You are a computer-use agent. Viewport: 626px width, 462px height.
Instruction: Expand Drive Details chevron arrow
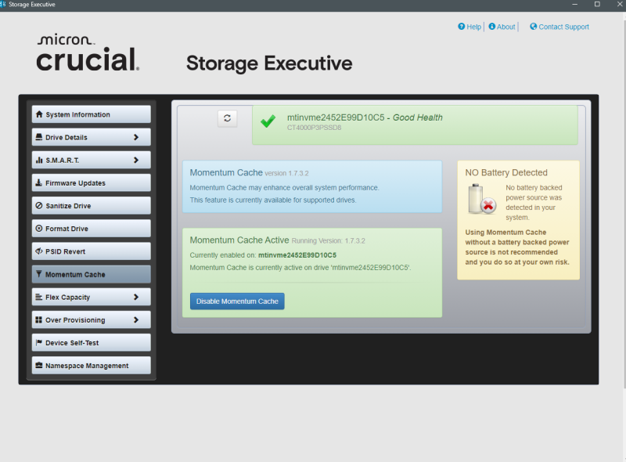pos(136,137)
